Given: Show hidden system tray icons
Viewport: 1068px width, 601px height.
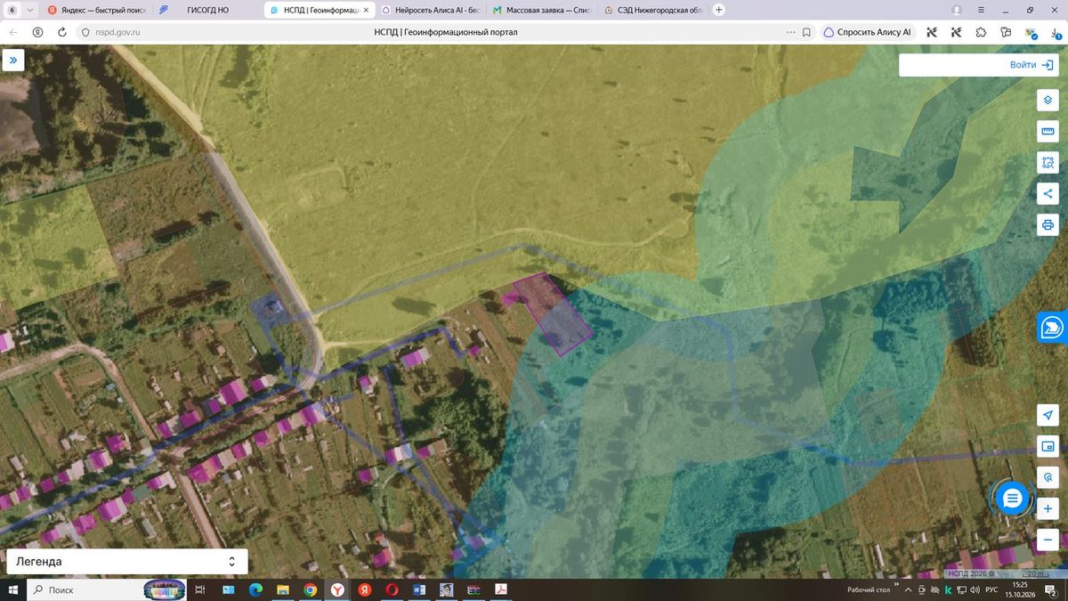Looking at the screenshot, I should (x=909, y=589).
